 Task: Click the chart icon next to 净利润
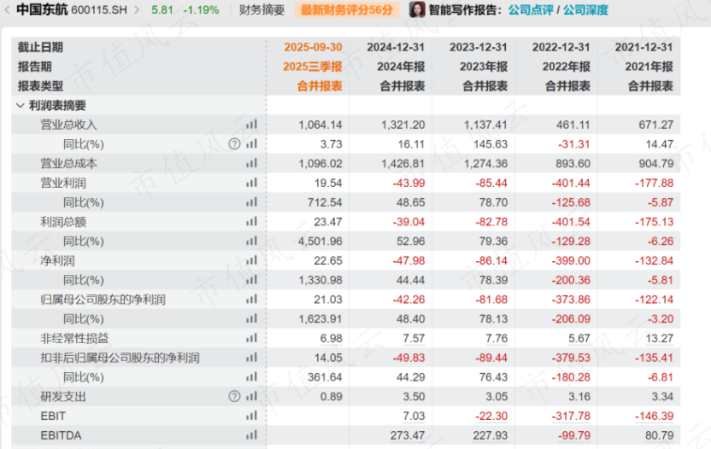tap(251, 260)
